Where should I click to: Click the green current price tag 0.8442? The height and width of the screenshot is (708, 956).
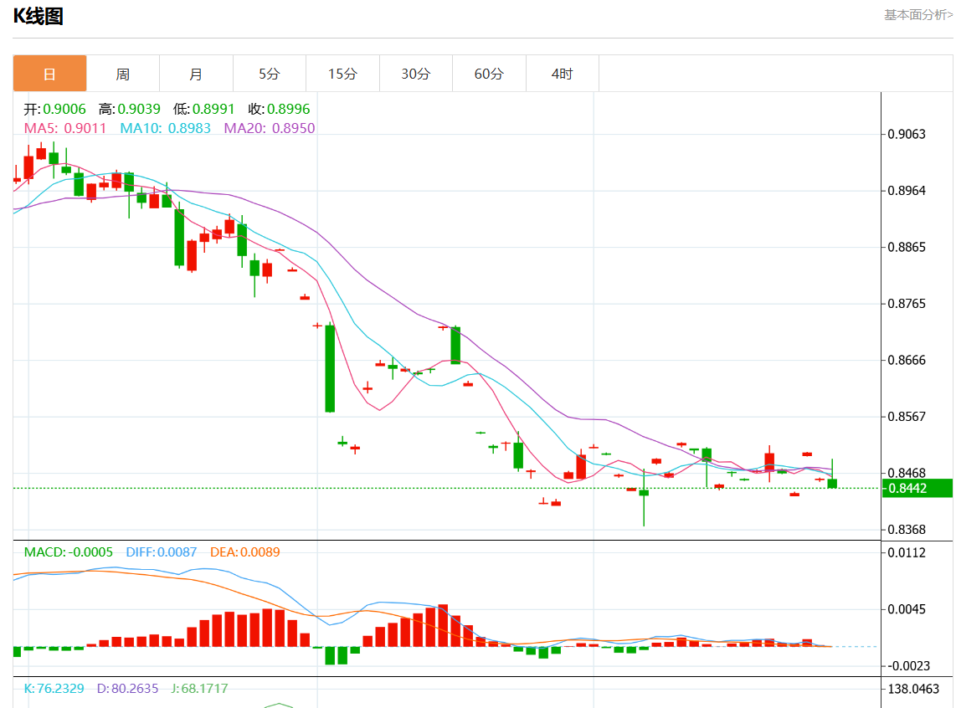[x=917, y=488]
